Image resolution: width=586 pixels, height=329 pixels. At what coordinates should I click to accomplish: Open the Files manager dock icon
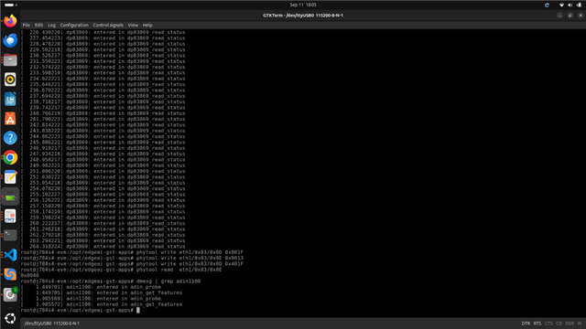click(10, 60)
